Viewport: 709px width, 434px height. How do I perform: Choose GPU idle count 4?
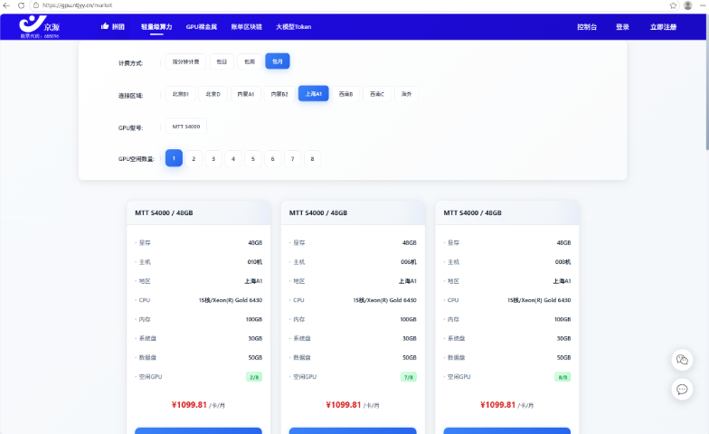click(x=233, y=159)
